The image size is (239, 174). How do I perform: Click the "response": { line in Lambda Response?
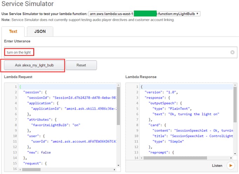(157, 98)
